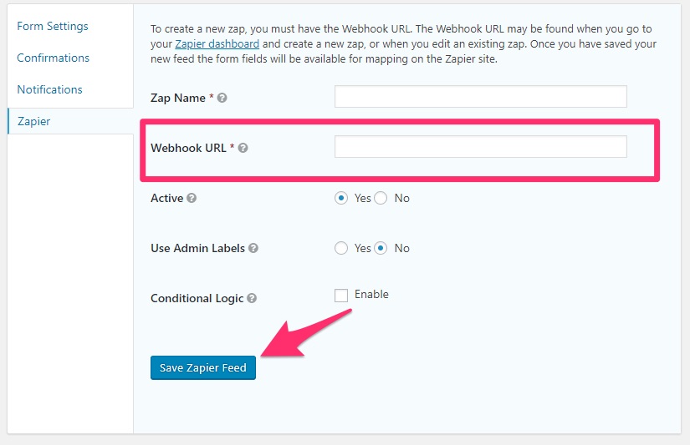Focus the Zap Name text field
Viewport: 690px width, 445px height.
(x=481, y=97)
